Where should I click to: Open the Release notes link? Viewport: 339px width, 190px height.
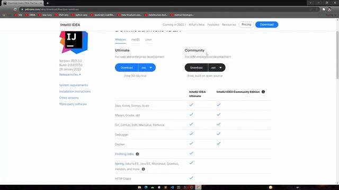(70, 74)
